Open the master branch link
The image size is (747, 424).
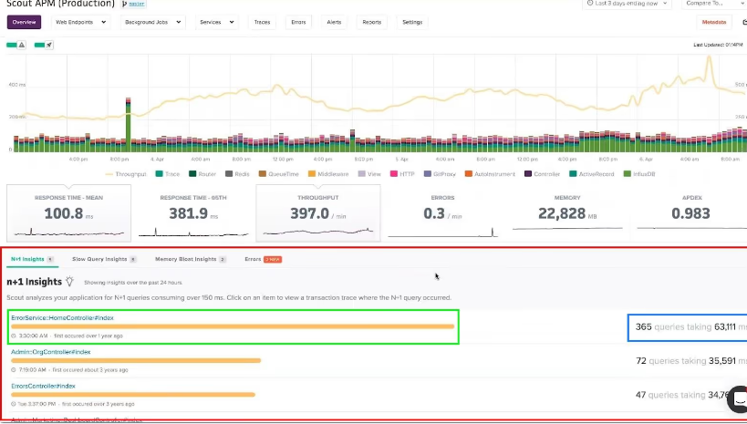pyautogui.click(x=137, y=4)
